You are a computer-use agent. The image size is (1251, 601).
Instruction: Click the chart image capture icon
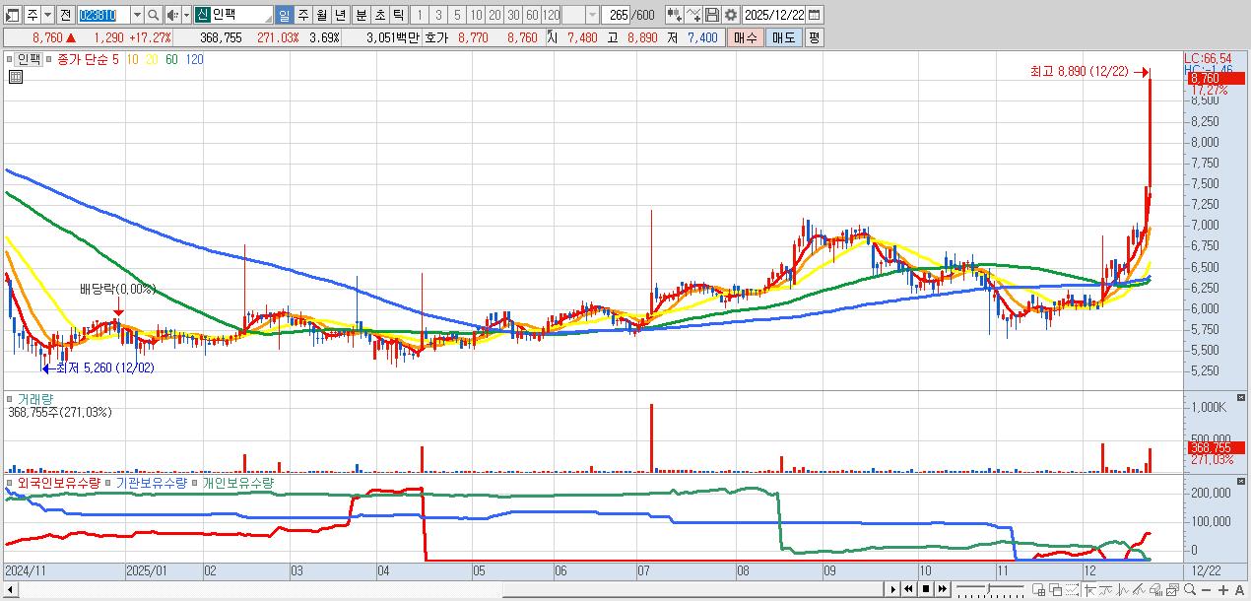point(1172,590)
